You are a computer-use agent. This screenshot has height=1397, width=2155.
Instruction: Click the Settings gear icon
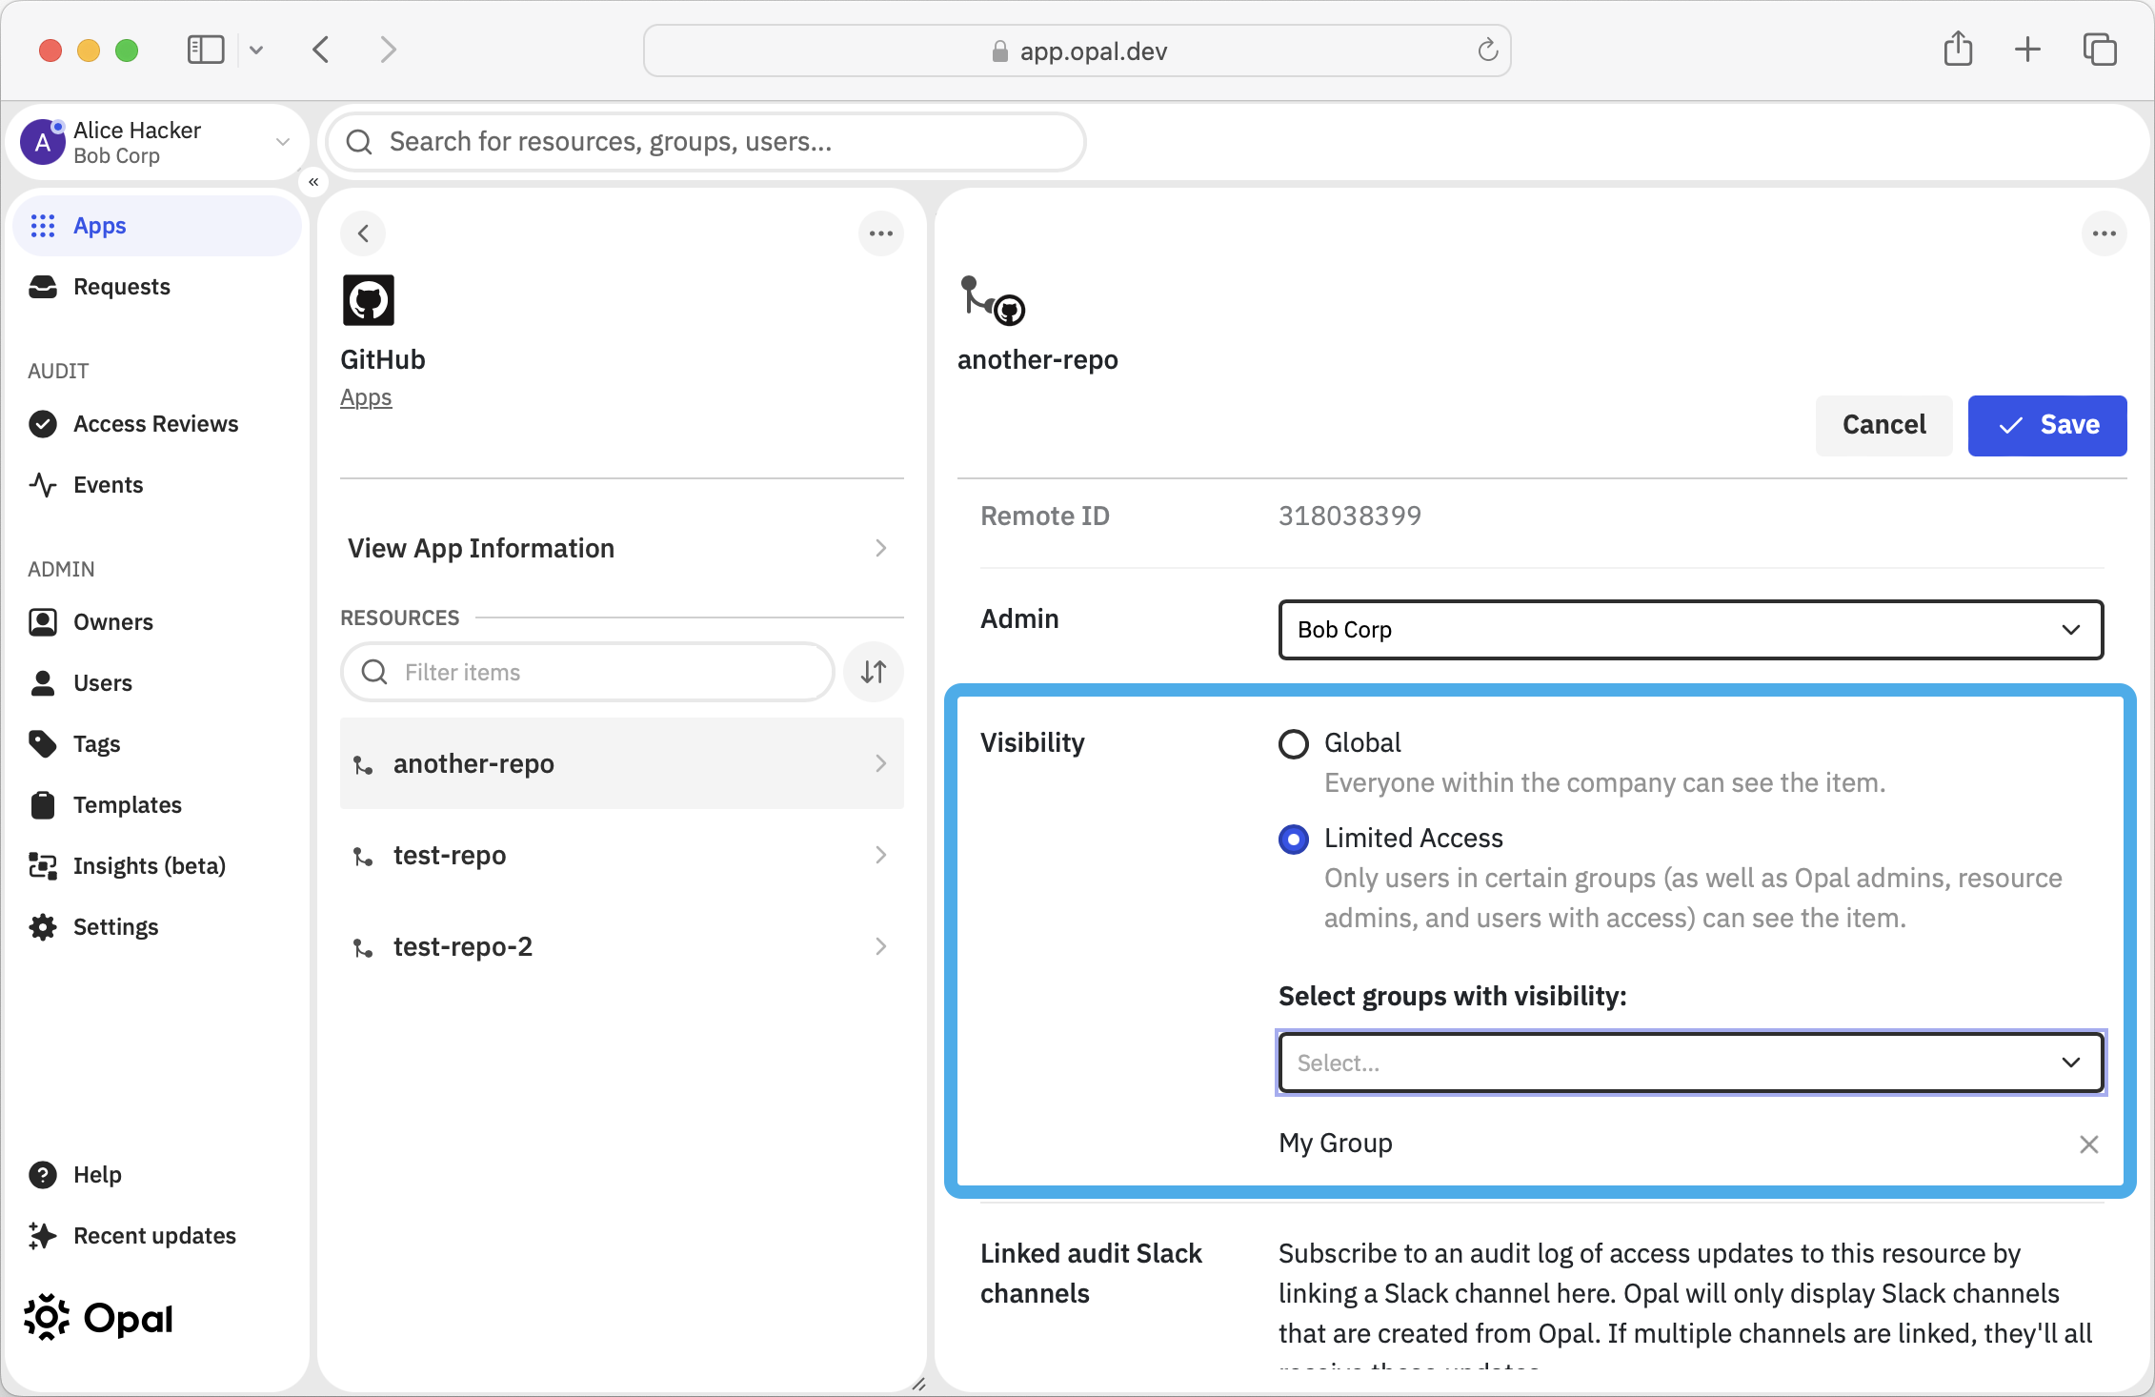[x=43, y=927]
